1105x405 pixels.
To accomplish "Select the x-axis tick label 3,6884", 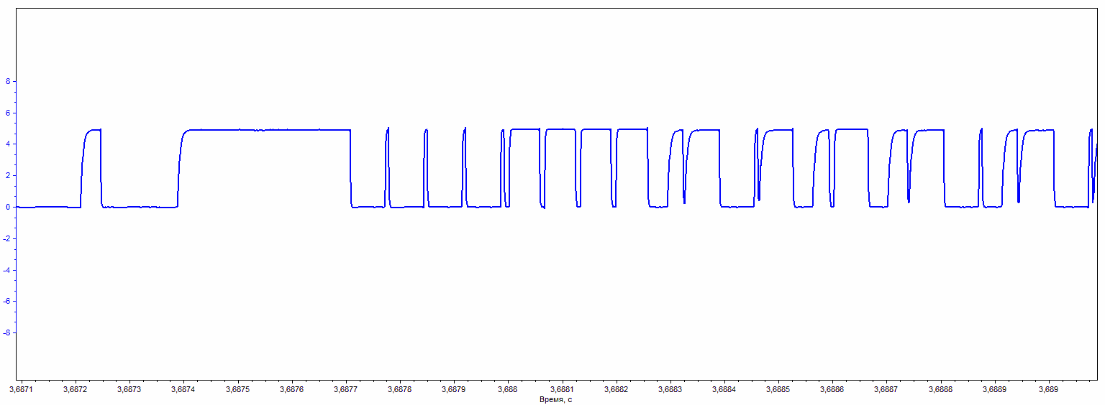I will coord(724,389).
